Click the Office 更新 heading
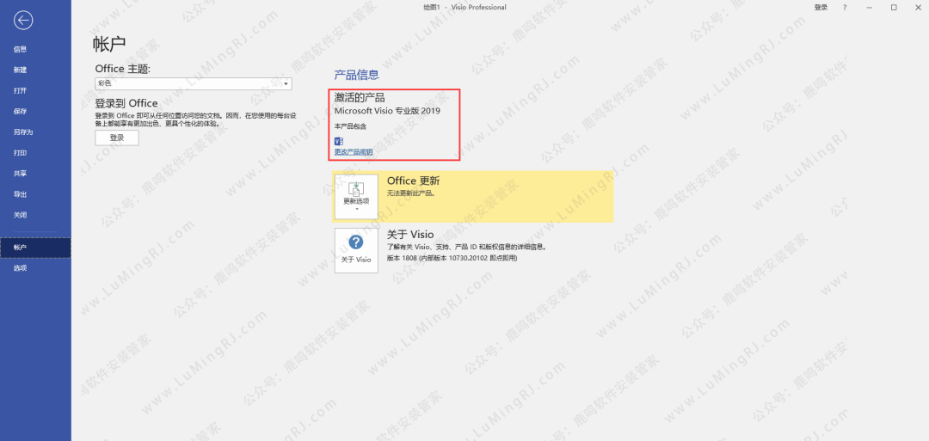929x441 pixels. click(x=414, y=181)
